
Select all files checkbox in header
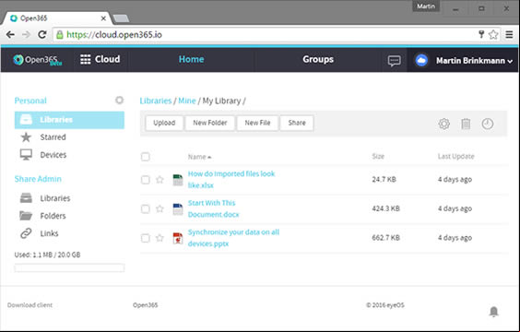pos(146,157)
